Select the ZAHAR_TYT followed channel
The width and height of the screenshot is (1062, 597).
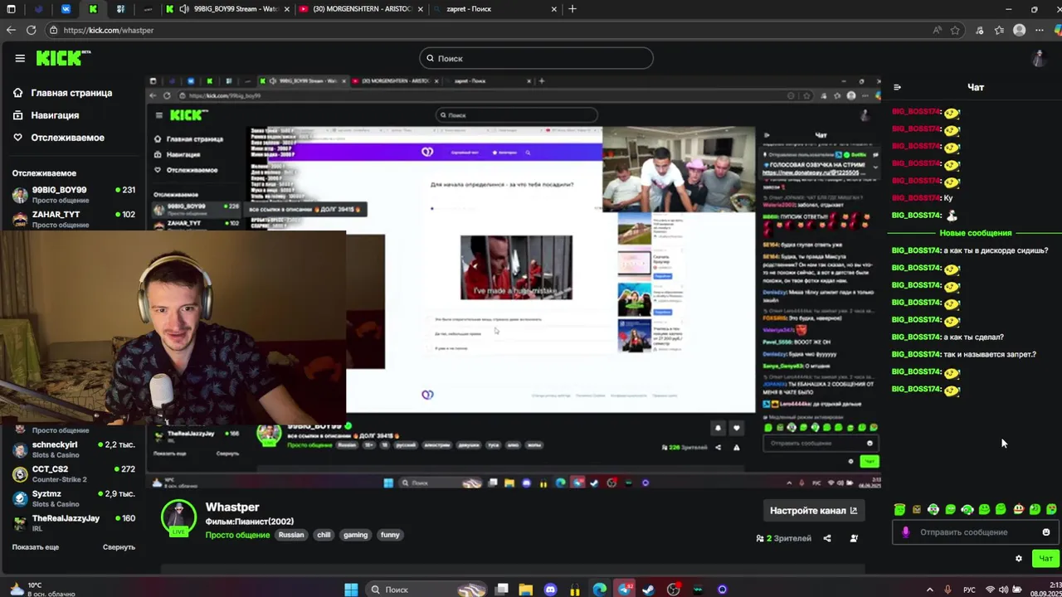pos(73,219)
